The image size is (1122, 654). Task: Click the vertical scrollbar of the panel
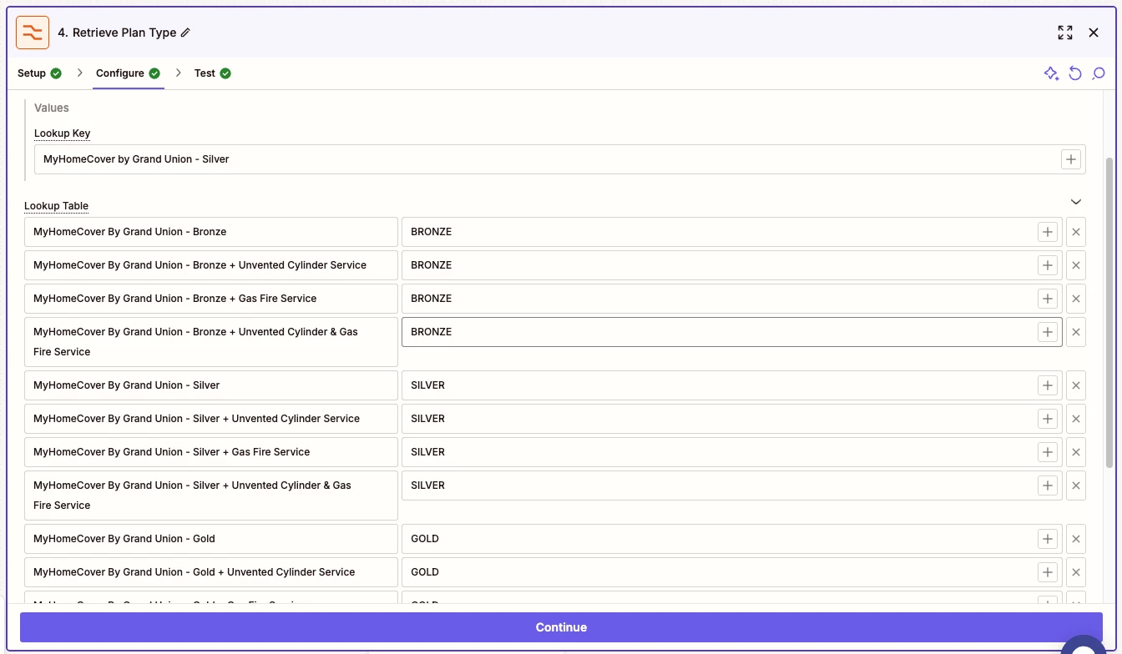[1109, 312]
